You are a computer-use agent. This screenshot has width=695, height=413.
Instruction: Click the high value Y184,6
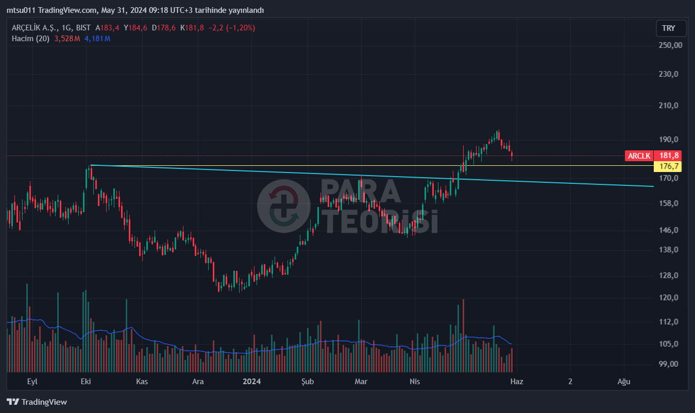coord(135,28)
